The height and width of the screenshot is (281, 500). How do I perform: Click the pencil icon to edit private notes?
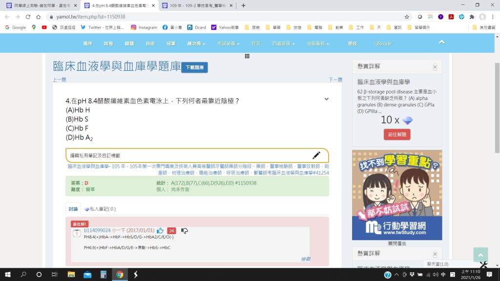317,155
